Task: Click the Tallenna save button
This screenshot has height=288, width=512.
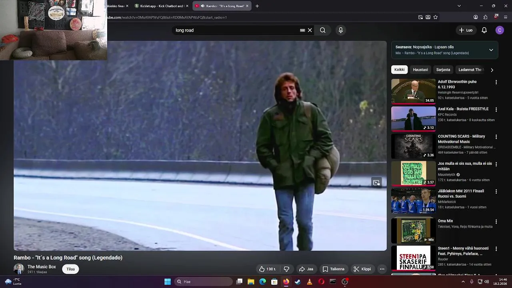Action: pyautogui.click(x=334, y=269)
